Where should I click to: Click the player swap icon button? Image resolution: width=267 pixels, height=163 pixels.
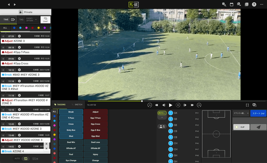[x=162, y=126]
